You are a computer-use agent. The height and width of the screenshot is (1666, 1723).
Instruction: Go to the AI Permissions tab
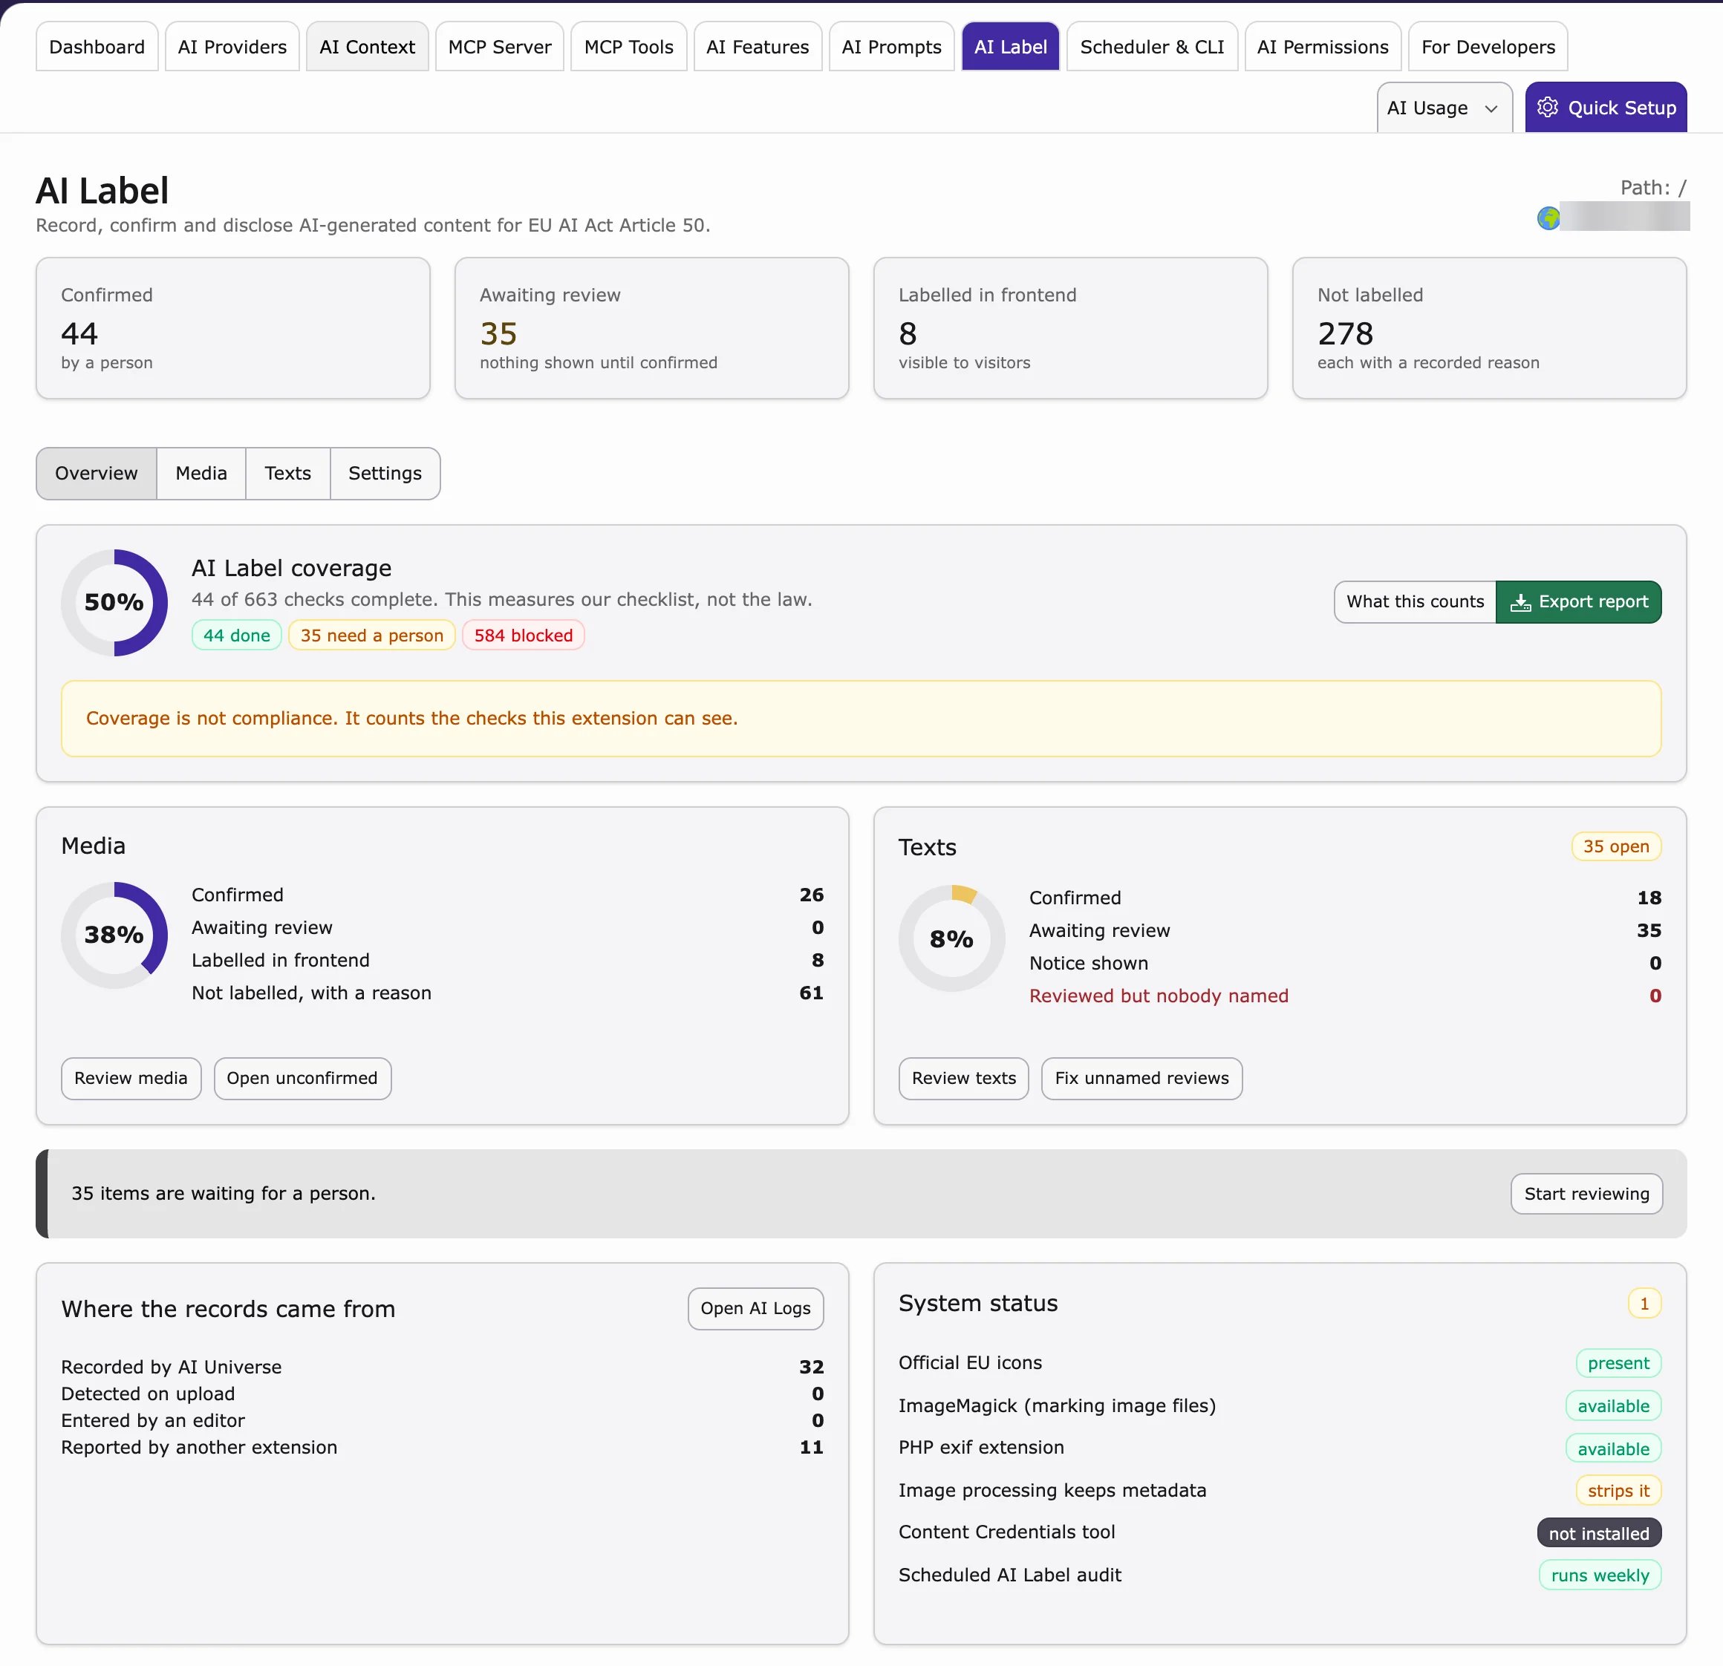point(1322,47)
